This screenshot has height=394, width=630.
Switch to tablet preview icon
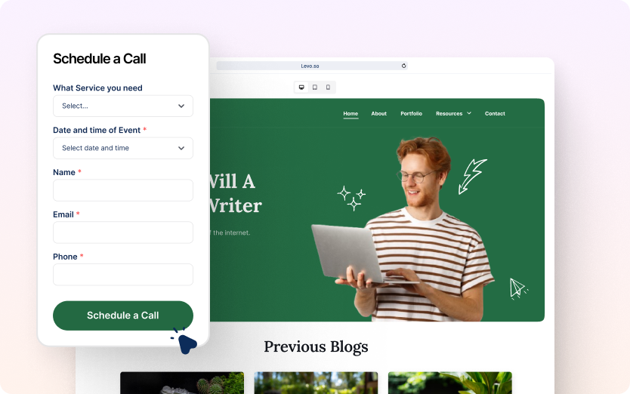tap(315, 87)
